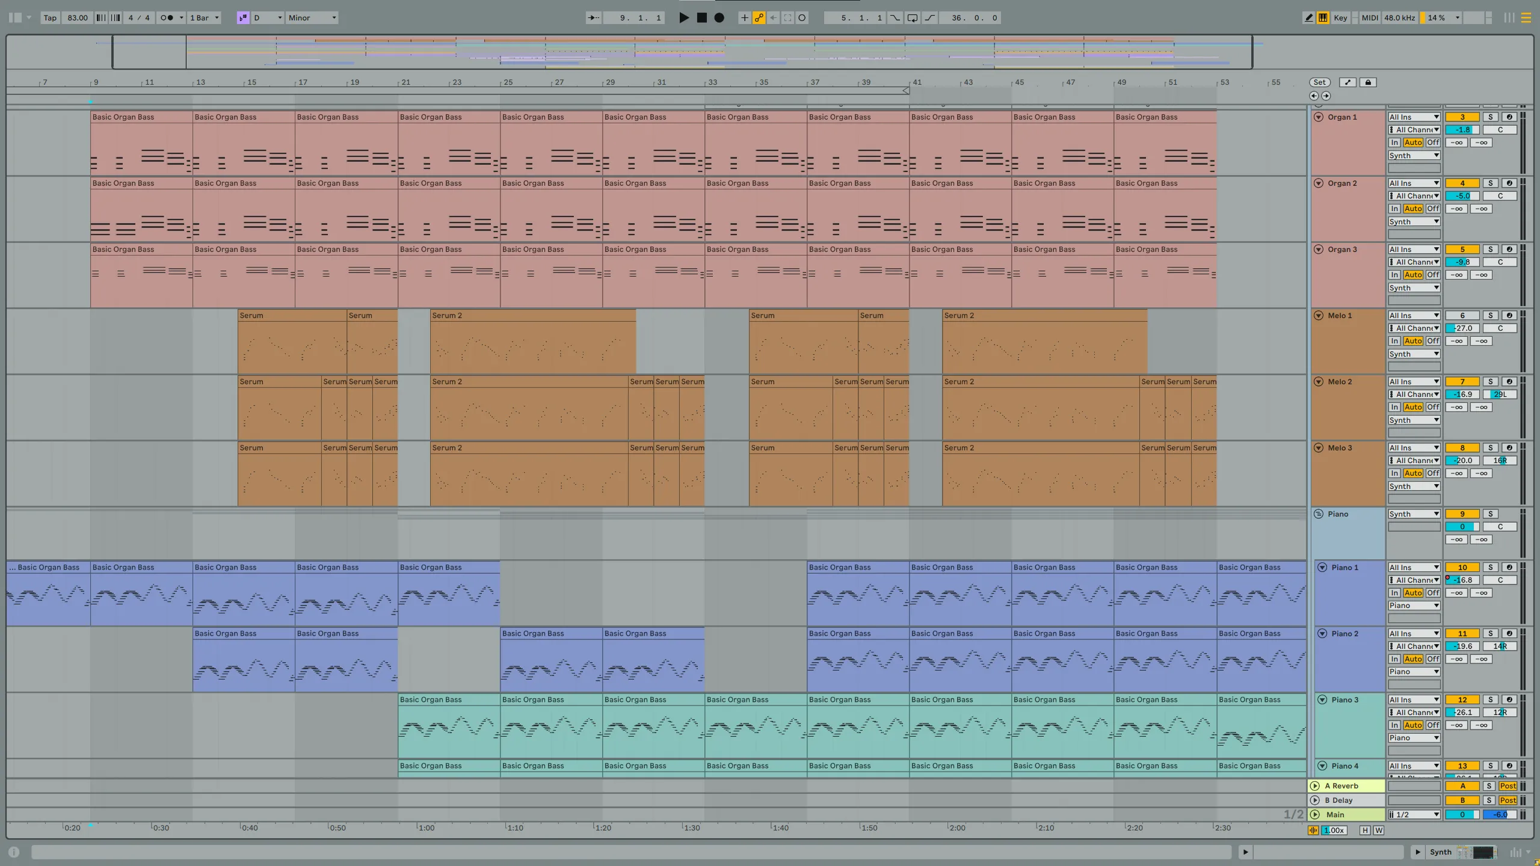Open Organ 1 All Ins input dropdown
The height and width of the screenshot is (866, 1540).
click(1414, 117)
